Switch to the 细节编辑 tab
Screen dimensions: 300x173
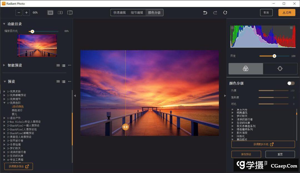137,13
